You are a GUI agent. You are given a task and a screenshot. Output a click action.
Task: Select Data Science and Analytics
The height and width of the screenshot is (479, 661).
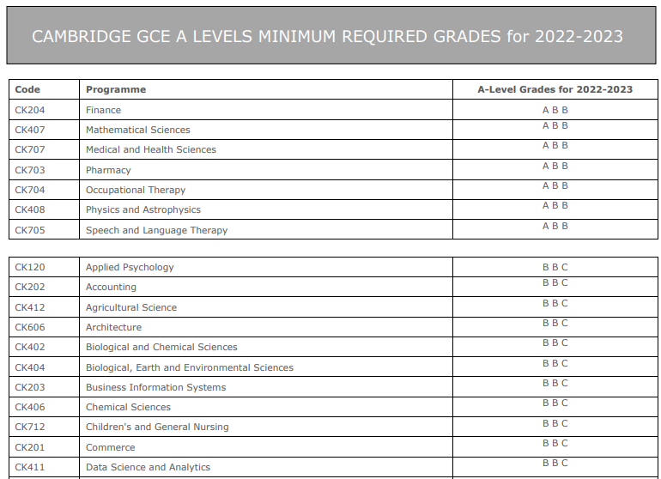(x=148, y=468)
